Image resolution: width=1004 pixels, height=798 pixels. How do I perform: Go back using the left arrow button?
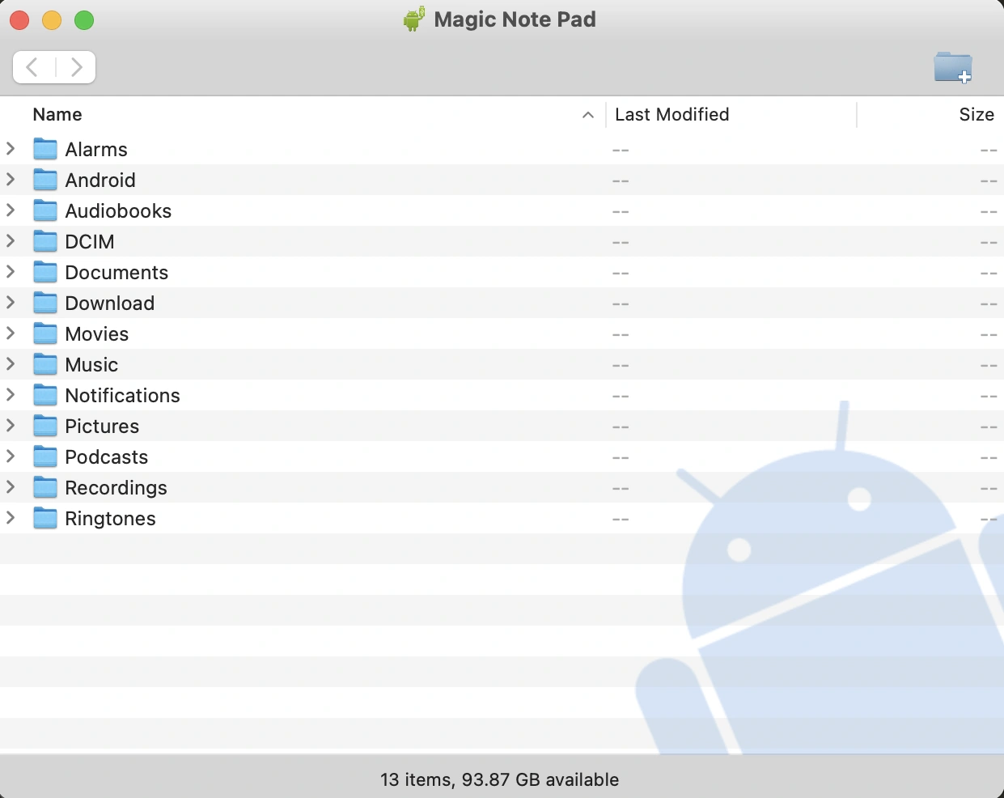33,67
